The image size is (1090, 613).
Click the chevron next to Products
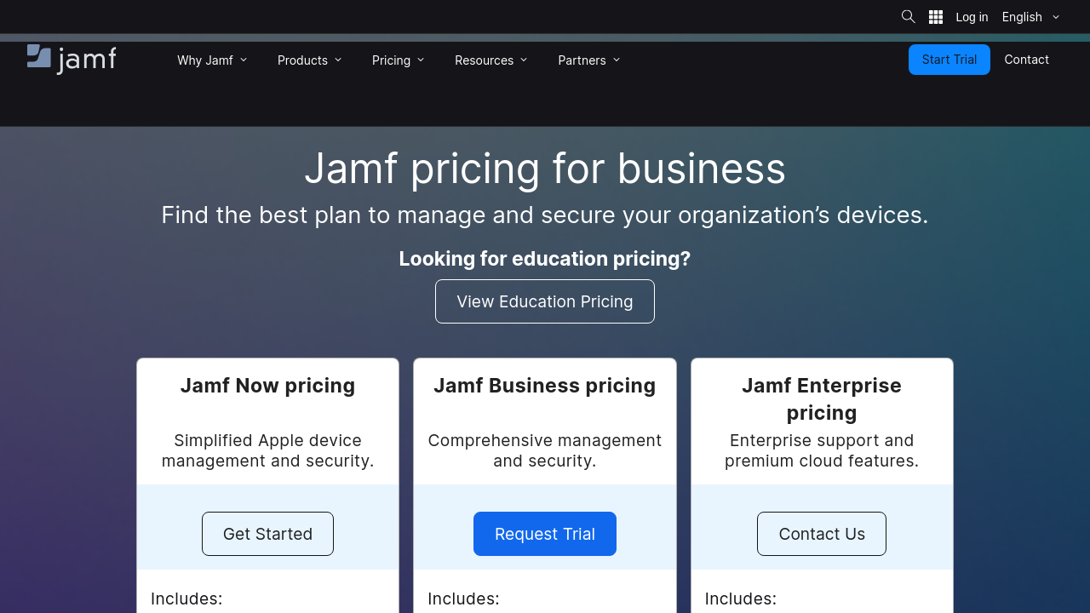coord(338,60)
